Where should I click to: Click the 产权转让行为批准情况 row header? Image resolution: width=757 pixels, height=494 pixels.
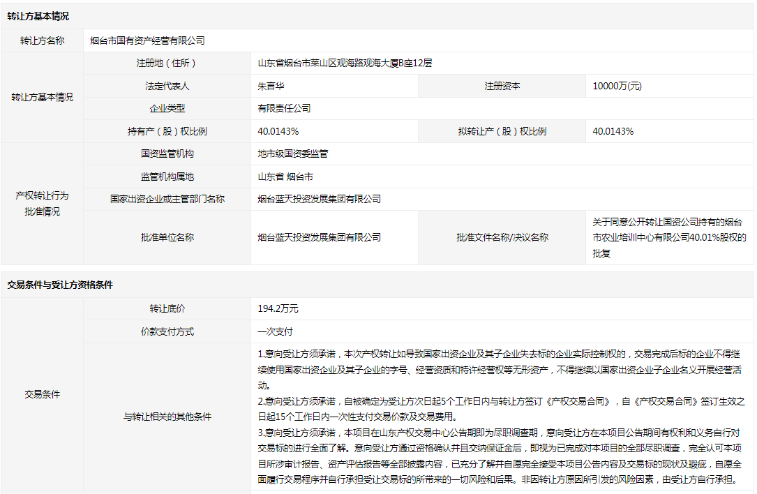coord(42,203)
